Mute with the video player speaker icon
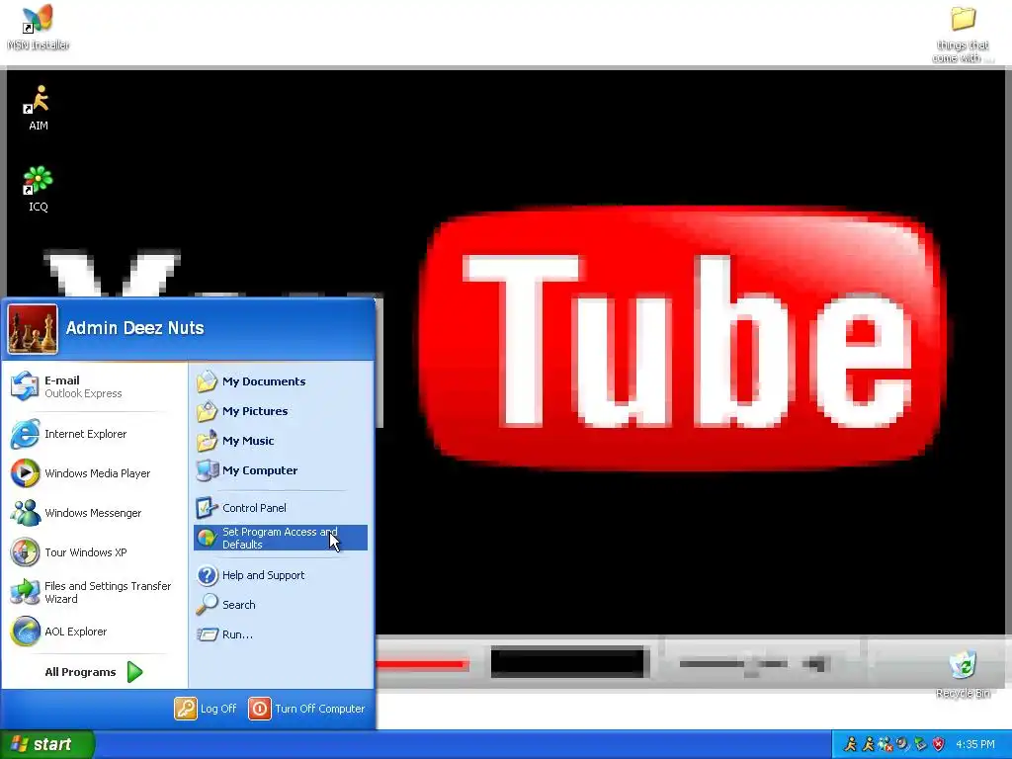The width and height of the screenshot is (1012, 759). pyautogui.click(x=816, y=663)
